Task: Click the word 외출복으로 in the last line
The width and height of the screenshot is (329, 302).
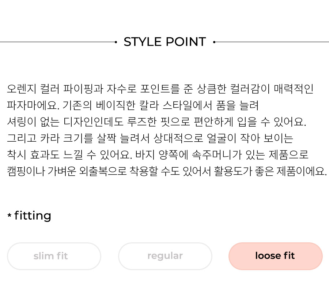Action: [103, 171]
